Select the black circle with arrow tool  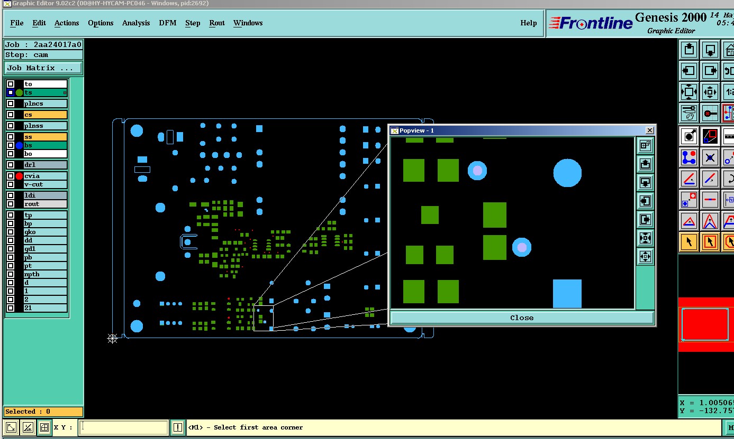point(688,136)
